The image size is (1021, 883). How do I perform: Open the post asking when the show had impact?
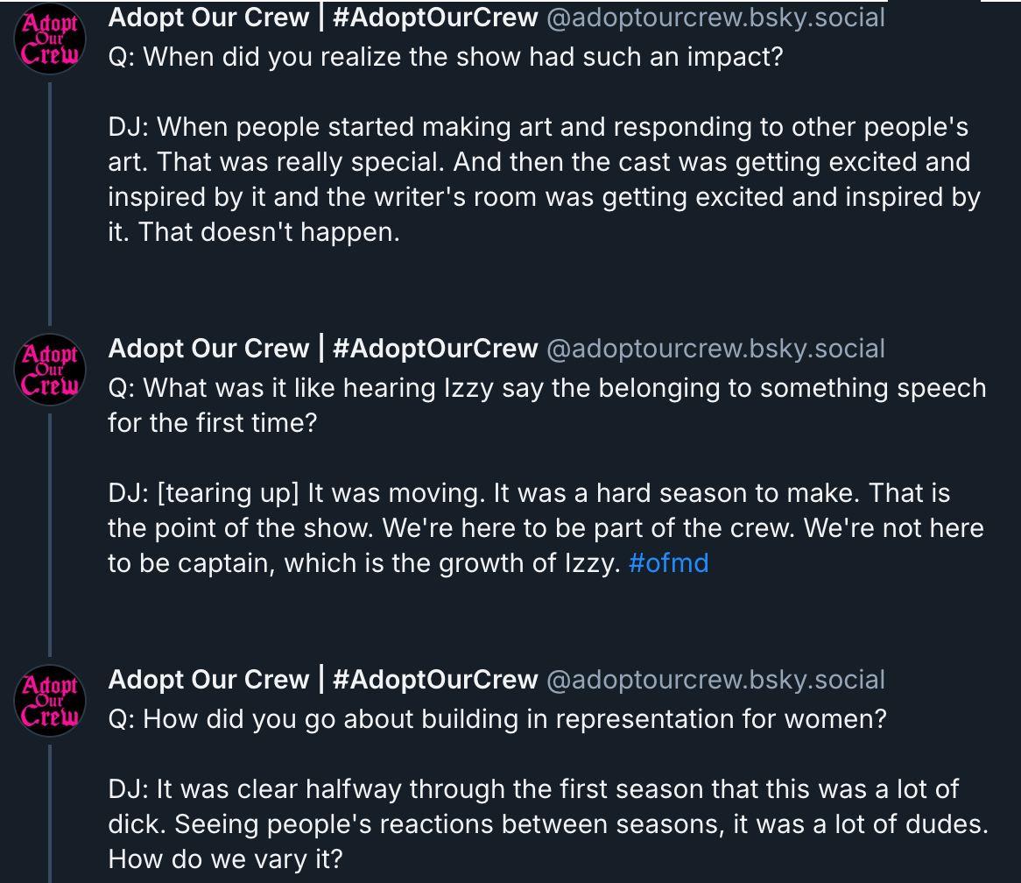point(445,57)
